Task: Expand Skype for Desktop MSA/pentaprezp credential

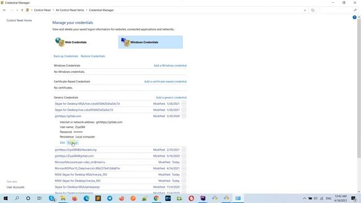Action: (x=184, y=187)
